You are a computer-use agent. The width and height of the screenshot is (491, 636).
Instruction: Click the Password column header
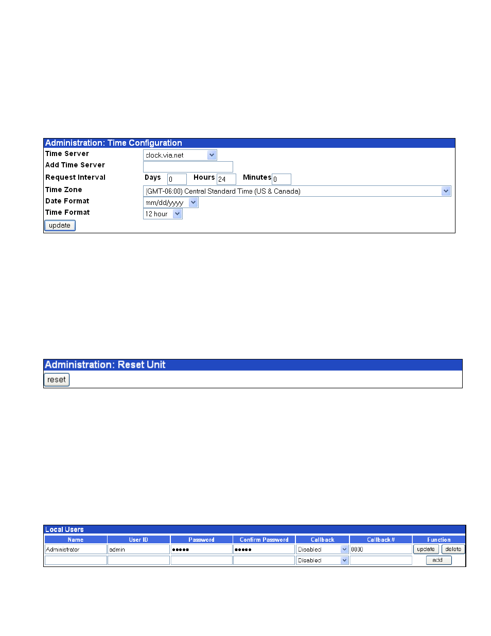[x=201, y=540]
